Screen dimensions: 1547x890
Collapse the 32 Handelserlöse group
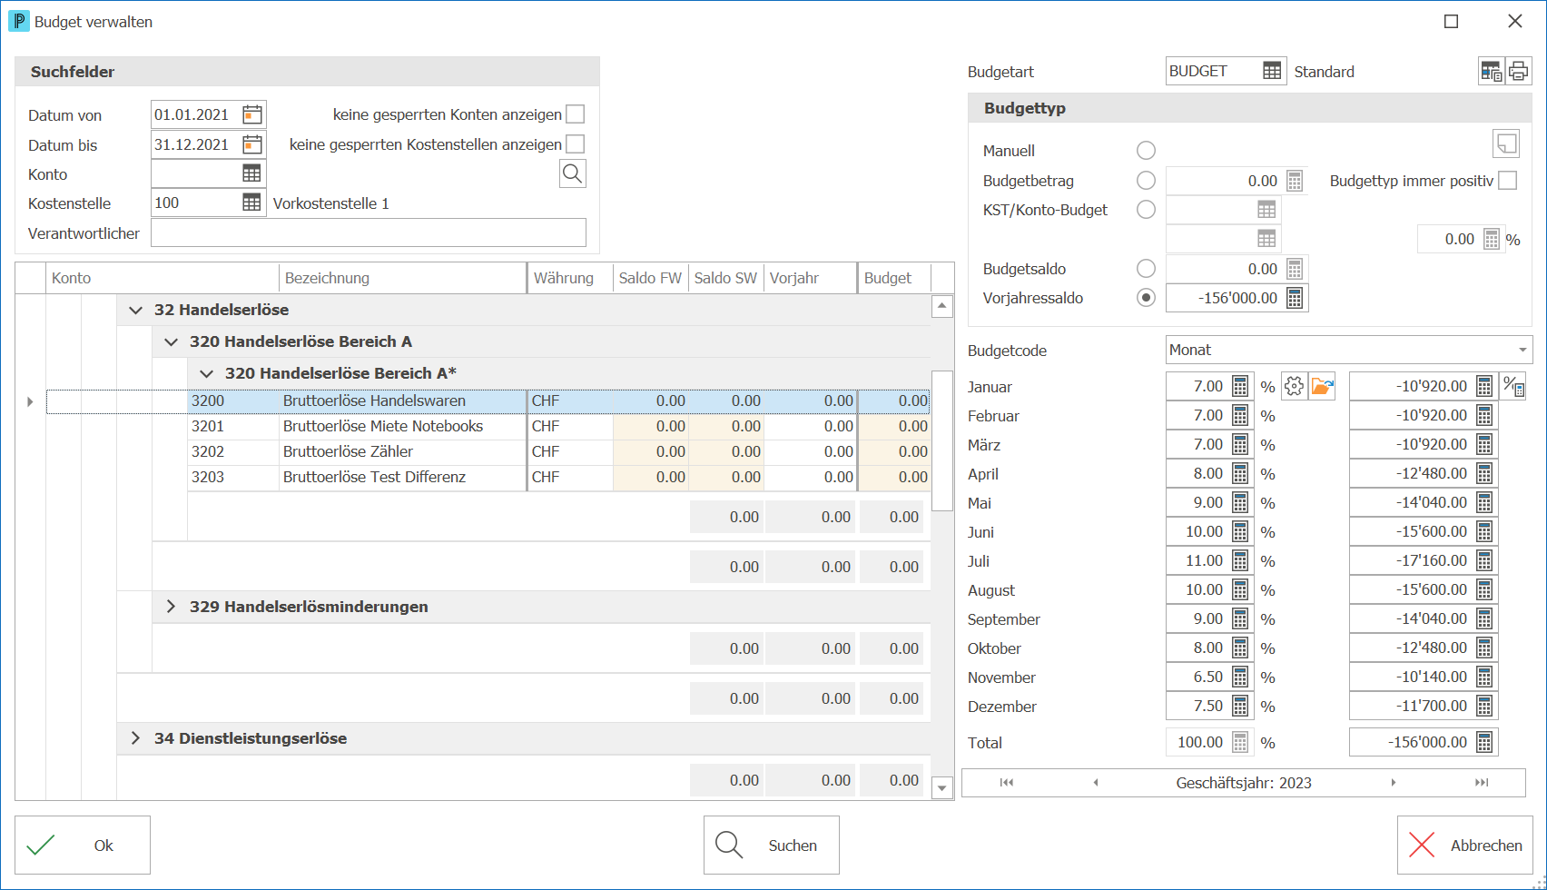pos(136,310)
